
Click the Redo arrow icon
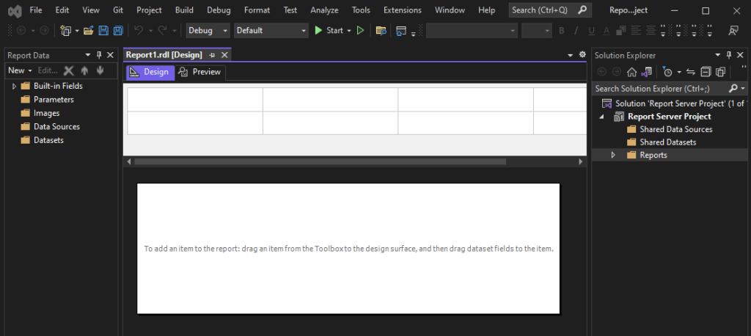[x=162, y=30]
